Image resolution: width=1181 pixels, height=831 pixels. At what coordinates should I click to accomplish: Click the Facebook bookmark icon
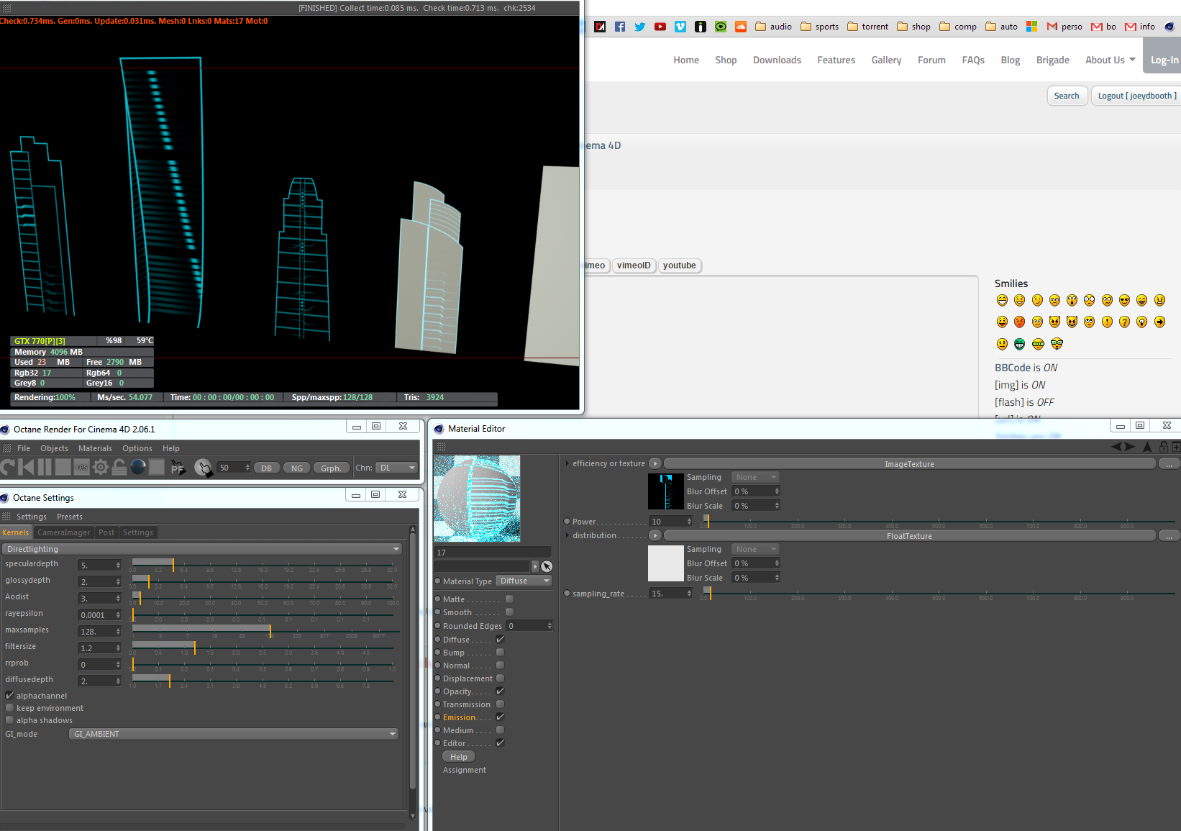[620, 27]
